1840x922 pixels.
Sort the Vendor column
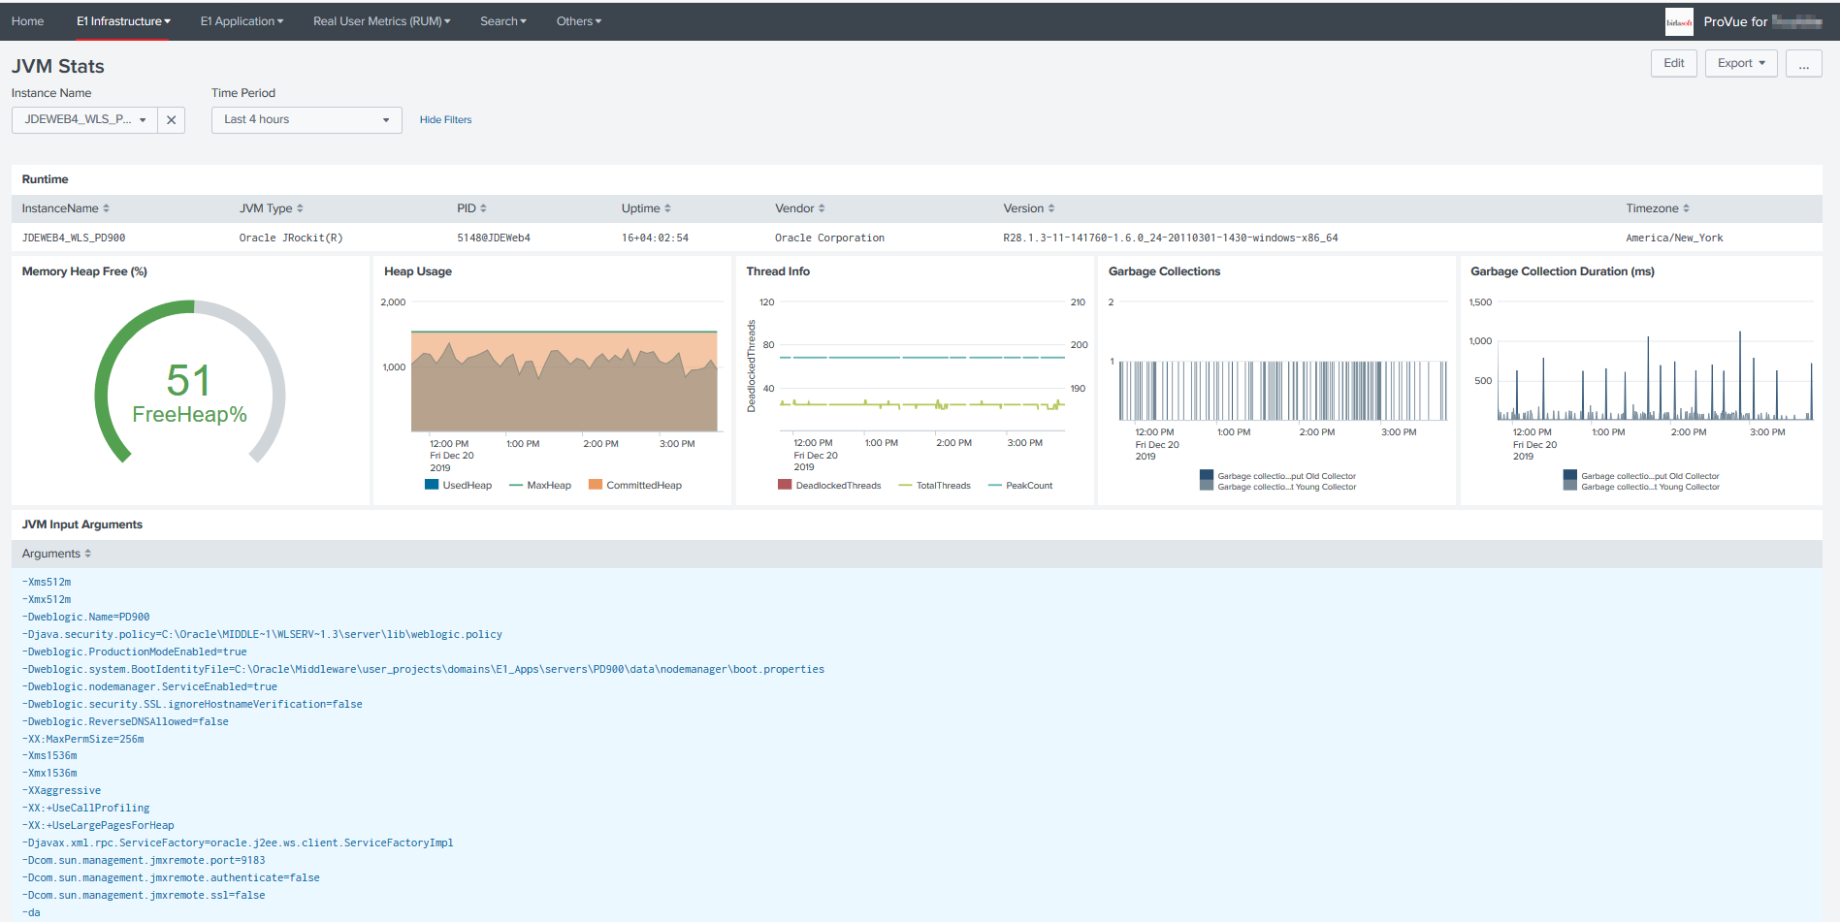[x=822, y=208]
